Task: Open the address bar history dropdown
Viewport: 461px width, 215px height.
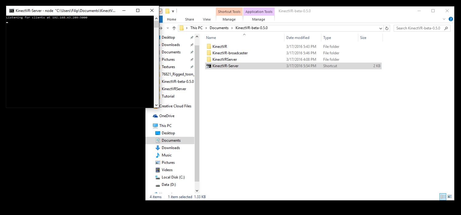Action: 381,28
